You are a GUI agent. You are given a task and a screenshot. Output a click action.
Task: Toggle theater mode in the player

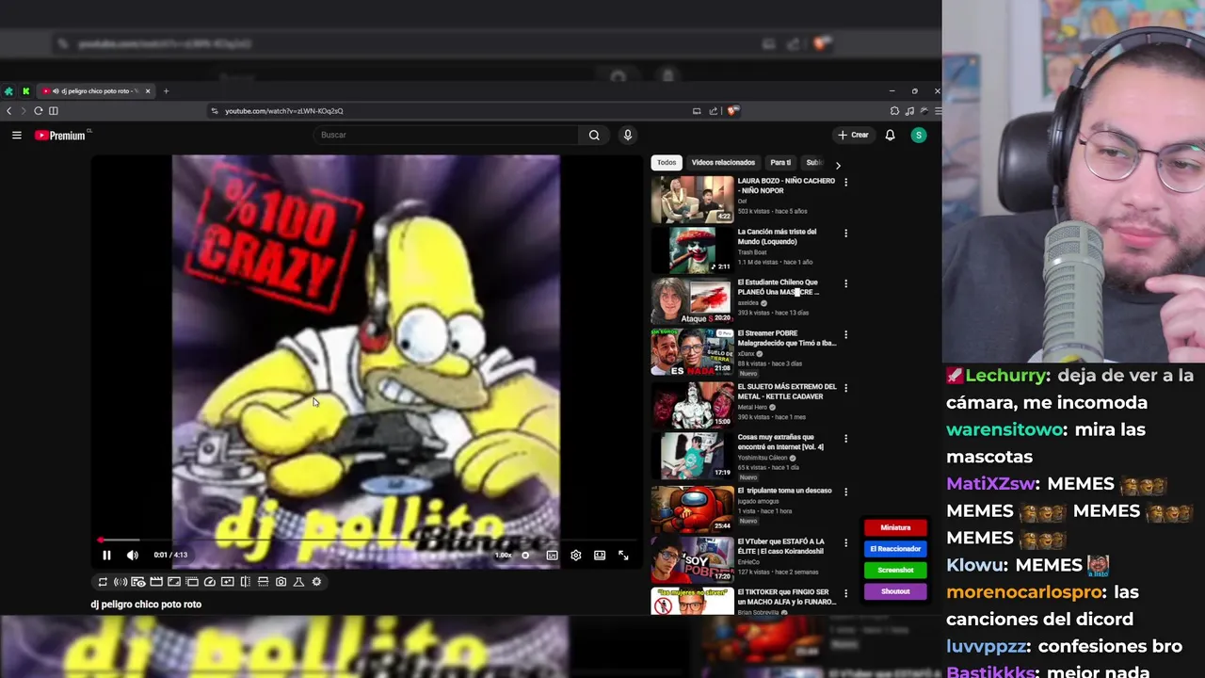600,556
